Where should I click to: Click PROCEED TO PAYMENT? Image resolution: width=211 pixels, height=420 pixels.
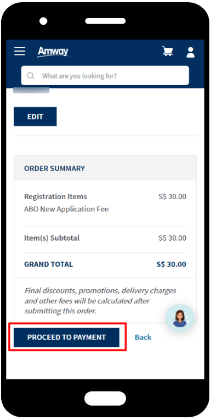66,337
